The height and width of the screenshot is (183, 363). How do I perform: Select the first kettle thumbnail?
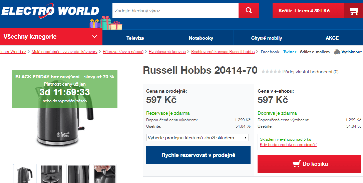point(25,174)
